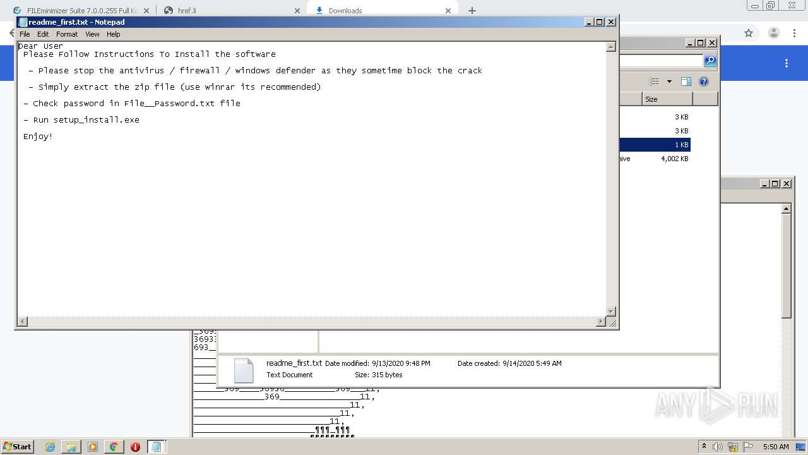The width and height of the screenshot is (808, 455).
Task: Open the red Opera icon on taskbar
Action: 135,447
